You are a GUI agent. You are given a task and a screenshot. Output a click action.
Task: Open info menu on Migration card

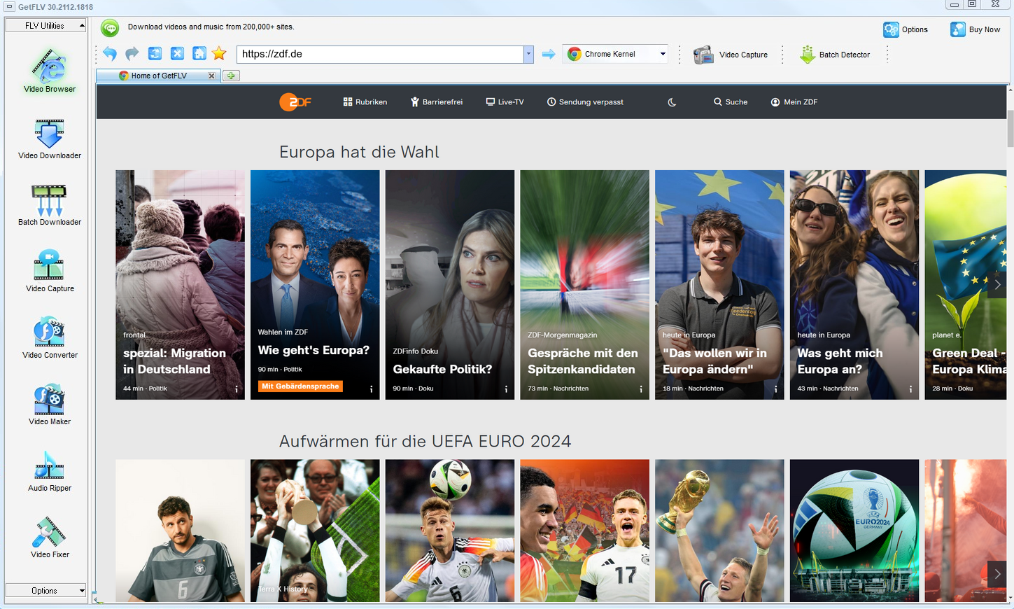point(237,389)
